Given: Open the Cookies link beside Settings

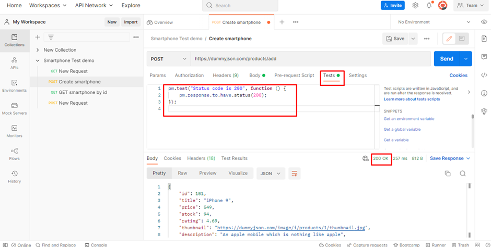Looking at the screenshot, I should [x=459, y=75].
